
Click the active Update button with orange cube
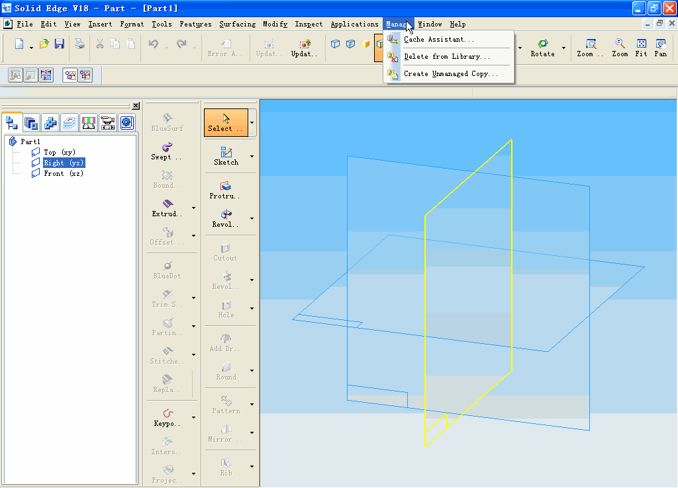304,48
